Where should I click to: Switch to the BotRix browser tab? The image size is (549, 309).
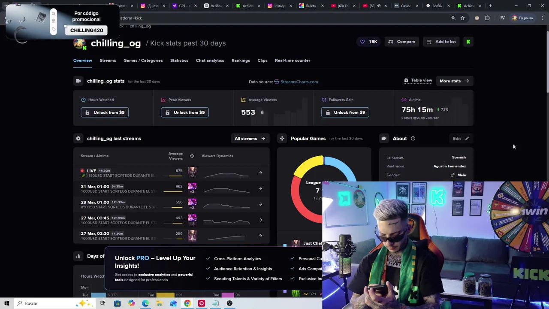tap(437, 6)
